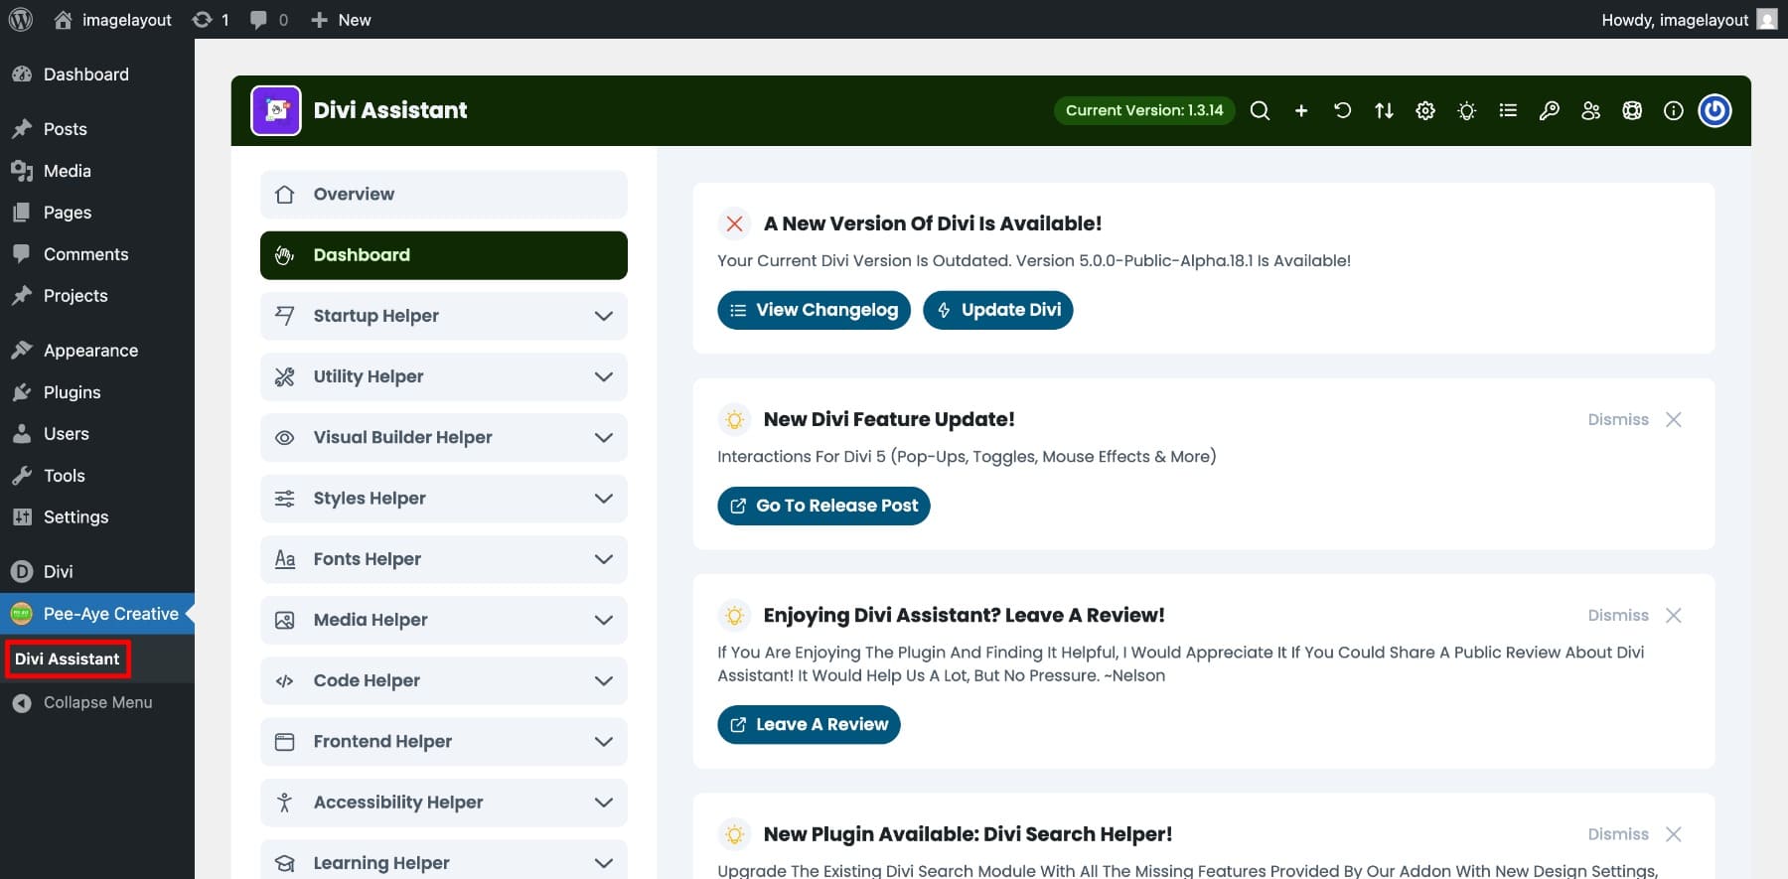Expand the Styles Helper section
Screen dimensions: 1788x879
(x=444, y=499)
